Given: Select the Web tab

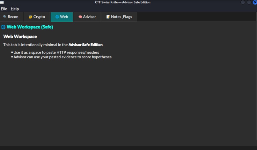Looking at the screenshot, I should click(62, 17).
